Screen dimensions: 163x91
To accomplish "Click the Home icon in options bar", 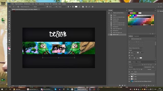I will pos(10,7).
